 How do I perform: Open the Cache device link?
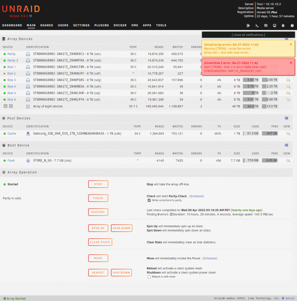pyautogui.click(x=12, y=134)
